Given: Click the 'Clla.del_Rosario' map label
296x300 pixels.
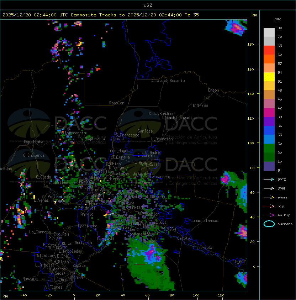Looking at the screenshot, I should point(168,81).
